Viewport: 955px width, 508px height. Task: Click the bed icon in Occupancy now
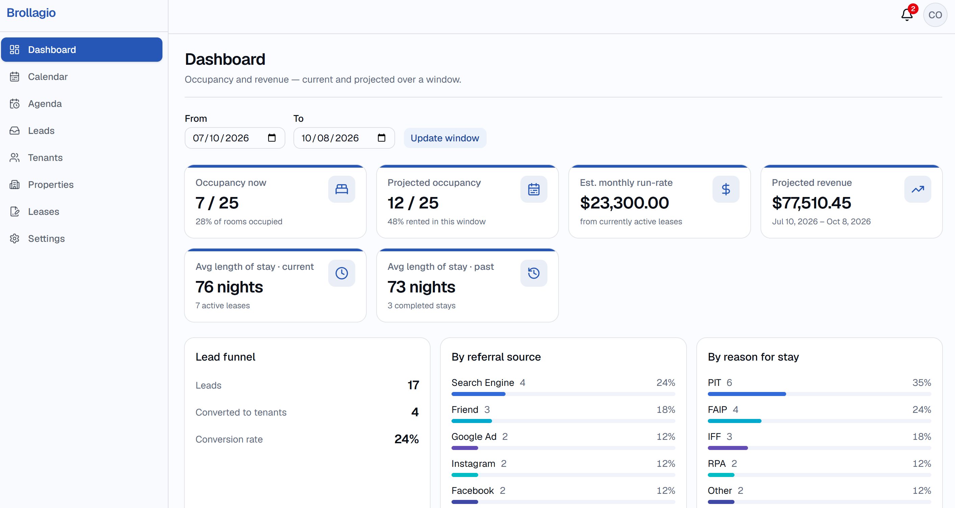(x=341, y=189)
